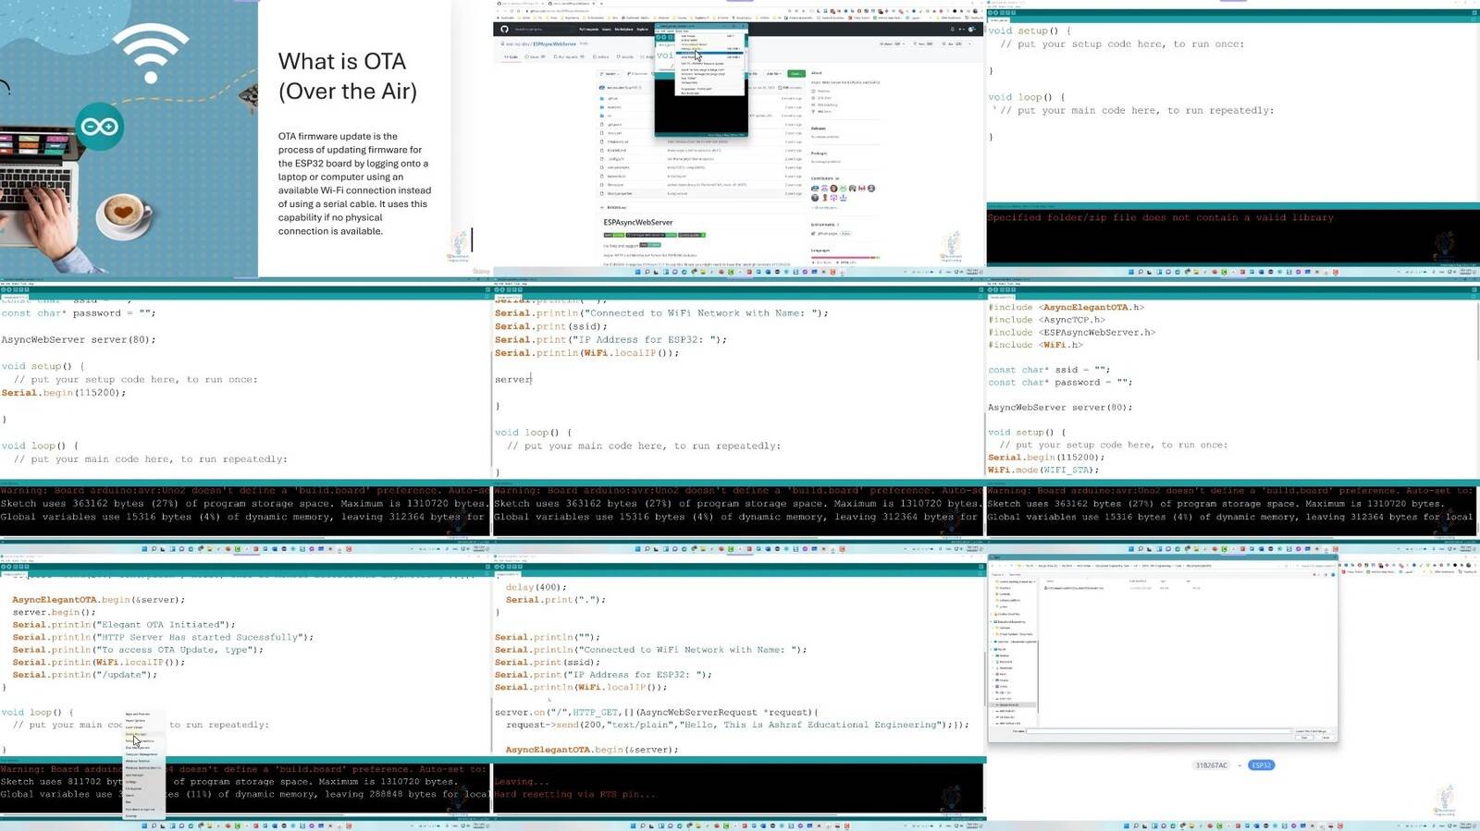
Task: Expand the master branch dropdown on GitHub
Action: [x=611, y=73]
